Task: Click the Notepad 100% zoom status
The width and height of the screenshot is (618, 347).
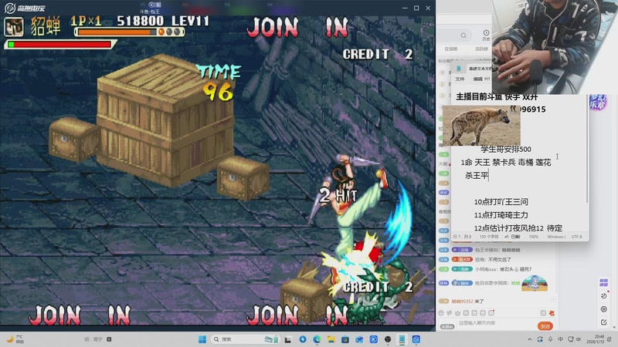Action: 533,237
